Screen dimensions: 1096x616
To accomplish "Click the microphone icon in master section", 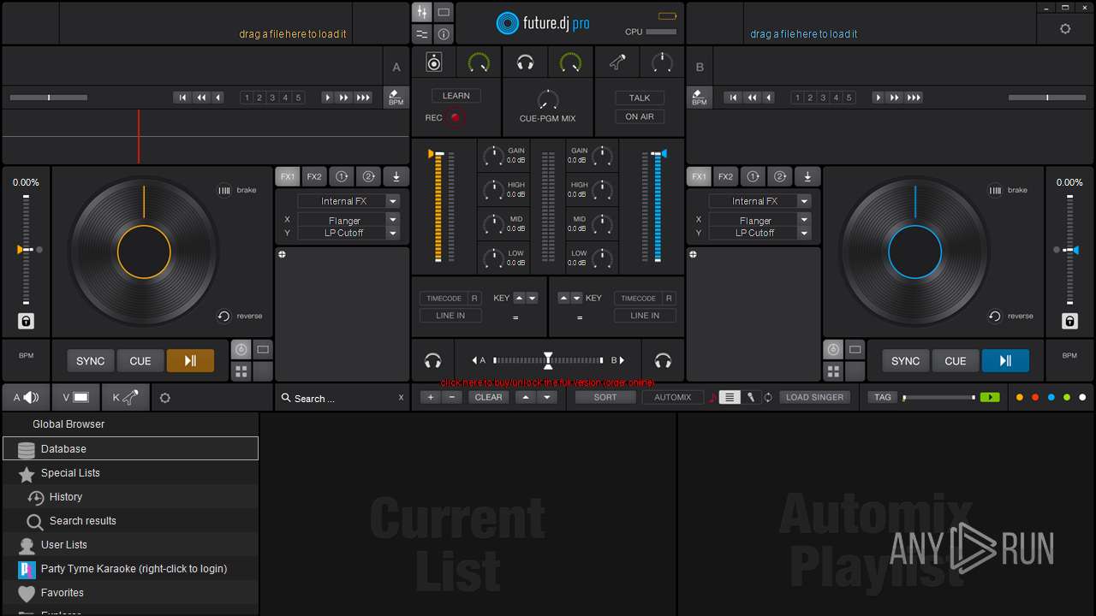I will coord(617,62).
